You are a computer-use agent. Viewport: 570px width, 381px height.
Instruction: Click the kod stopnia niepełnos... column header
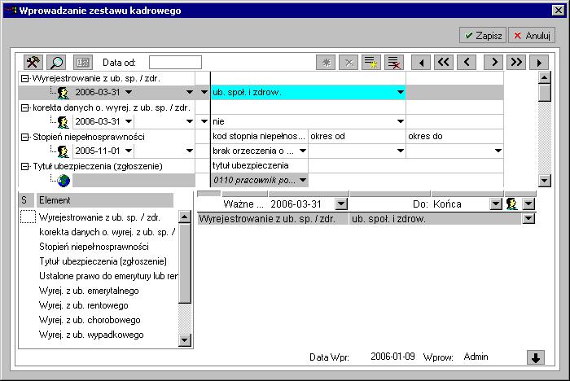[x=259, y=136]
